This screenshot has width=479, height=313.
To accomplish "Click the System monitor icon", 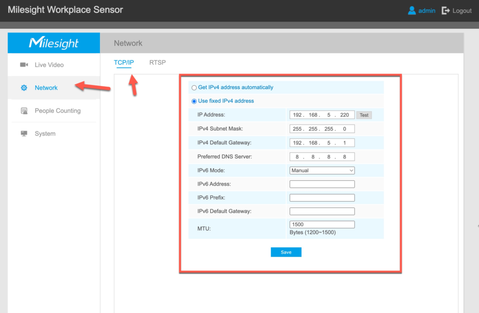I will (24, 134).
